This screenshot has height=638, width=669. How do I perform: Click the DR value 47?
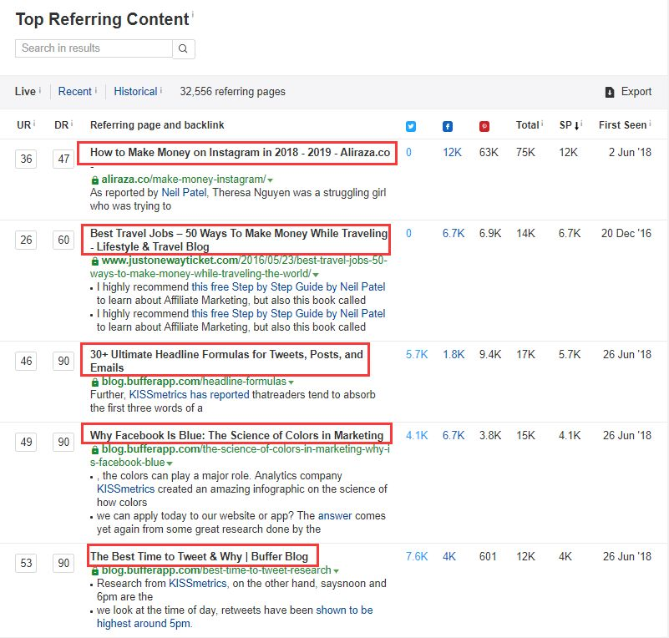(x=63, y=159)
